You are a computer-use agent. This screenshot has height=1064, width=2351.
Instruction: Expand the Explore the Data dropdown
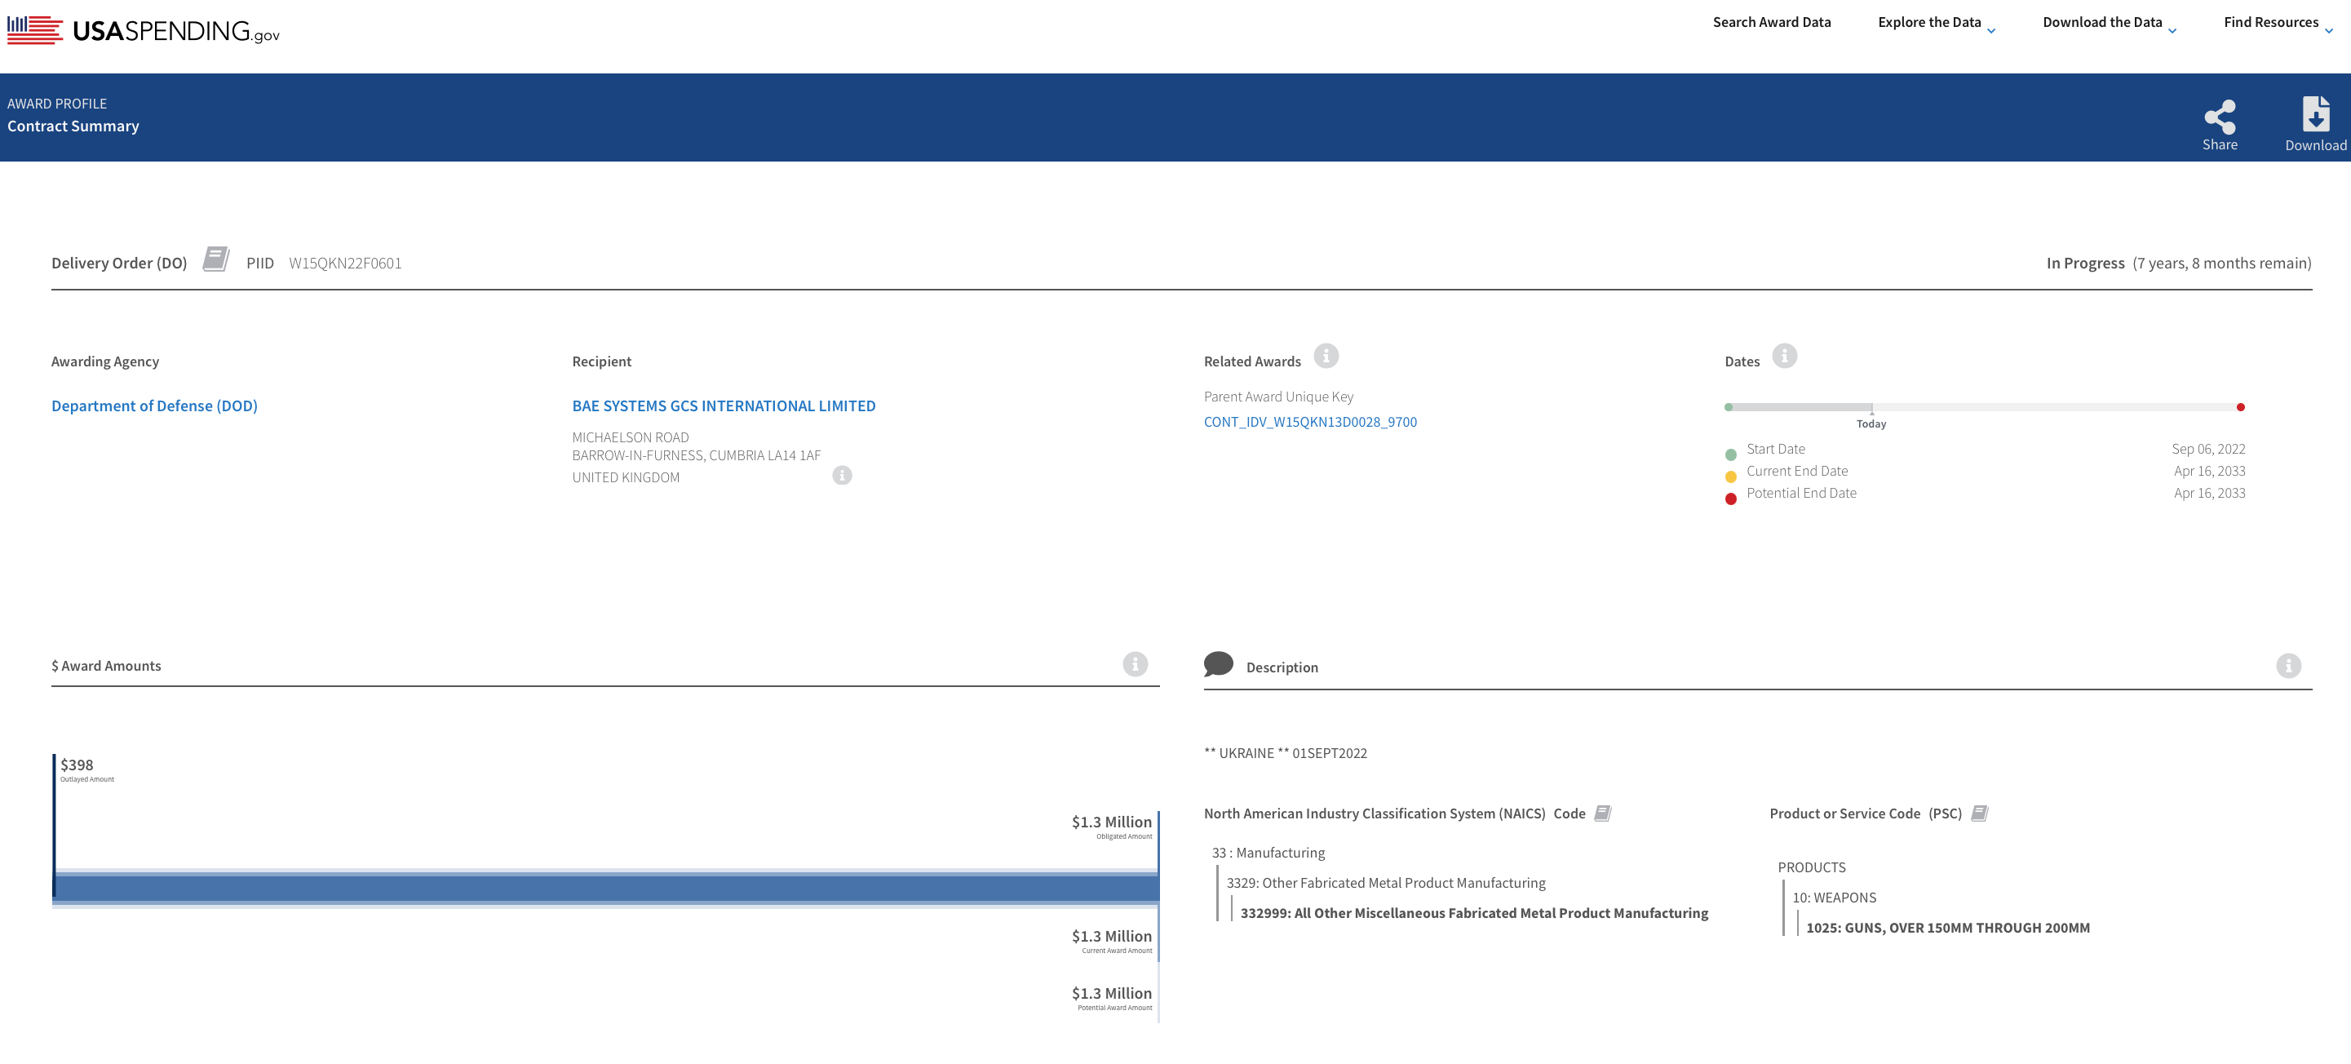(x=1936, y=23)
